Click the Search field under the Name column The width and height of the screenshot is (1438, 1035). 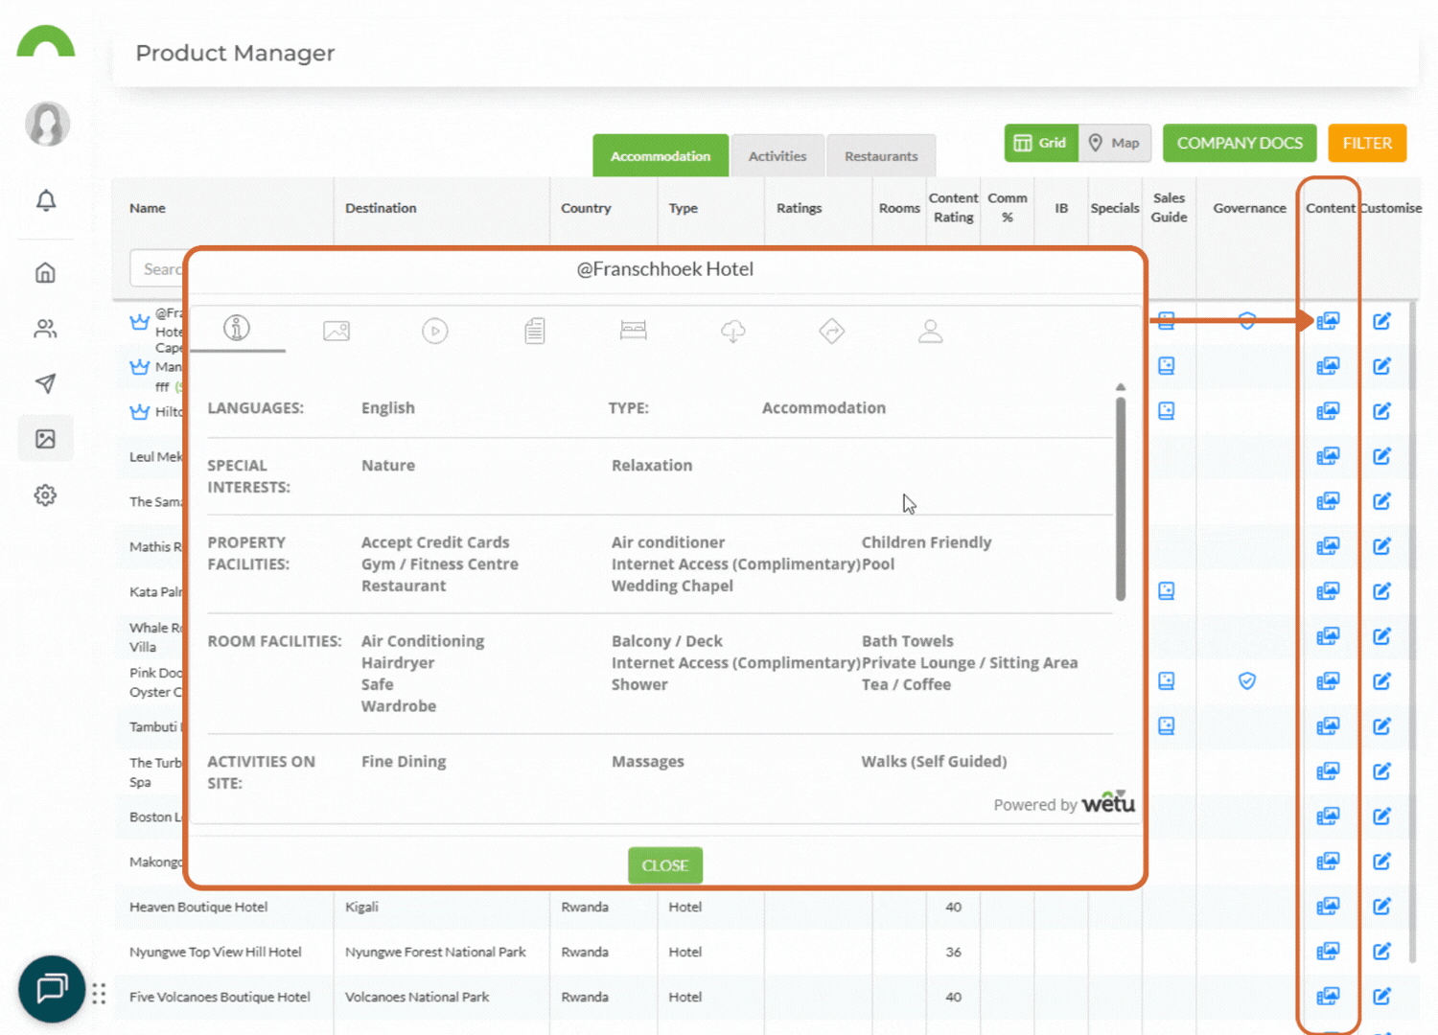[165, 268]
